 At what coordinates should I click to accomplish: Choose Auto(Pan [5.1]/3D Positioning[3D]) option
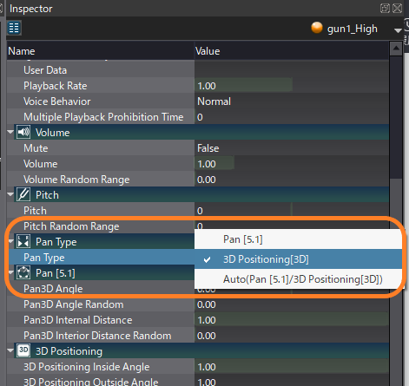[x=298, y=279]
